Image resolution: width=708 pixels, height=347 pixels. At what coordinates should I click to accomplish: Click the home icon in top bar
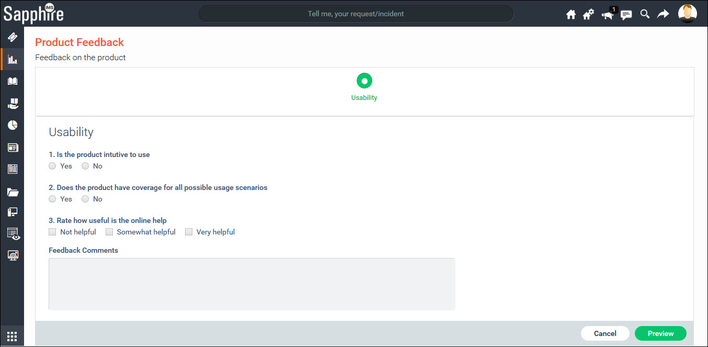click(571, 15)
